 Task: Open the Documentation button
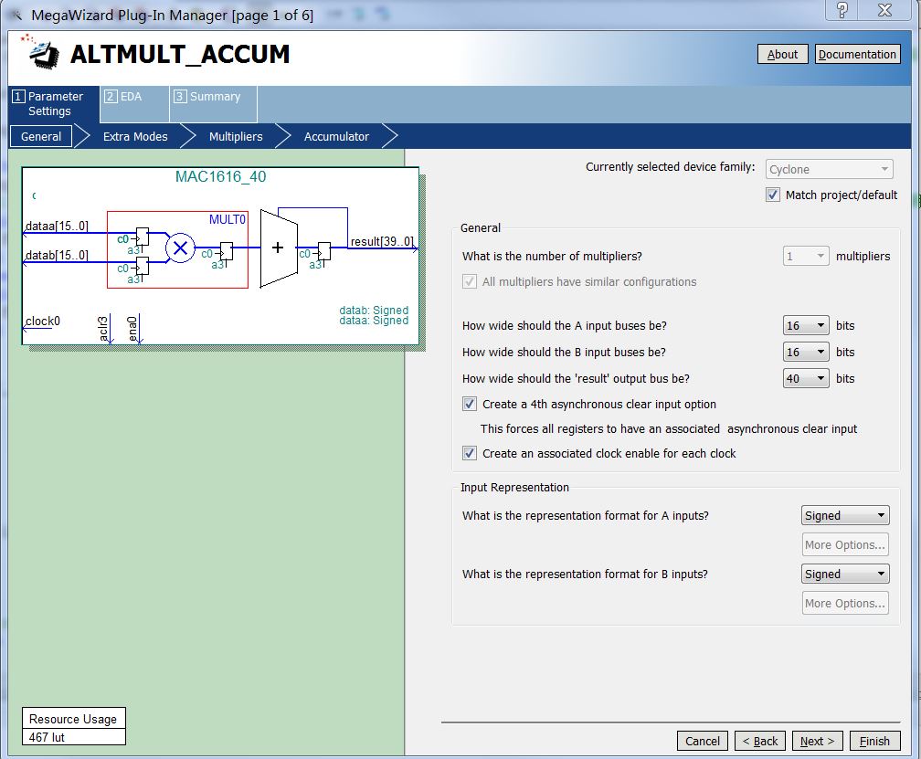tap(857, 54)
